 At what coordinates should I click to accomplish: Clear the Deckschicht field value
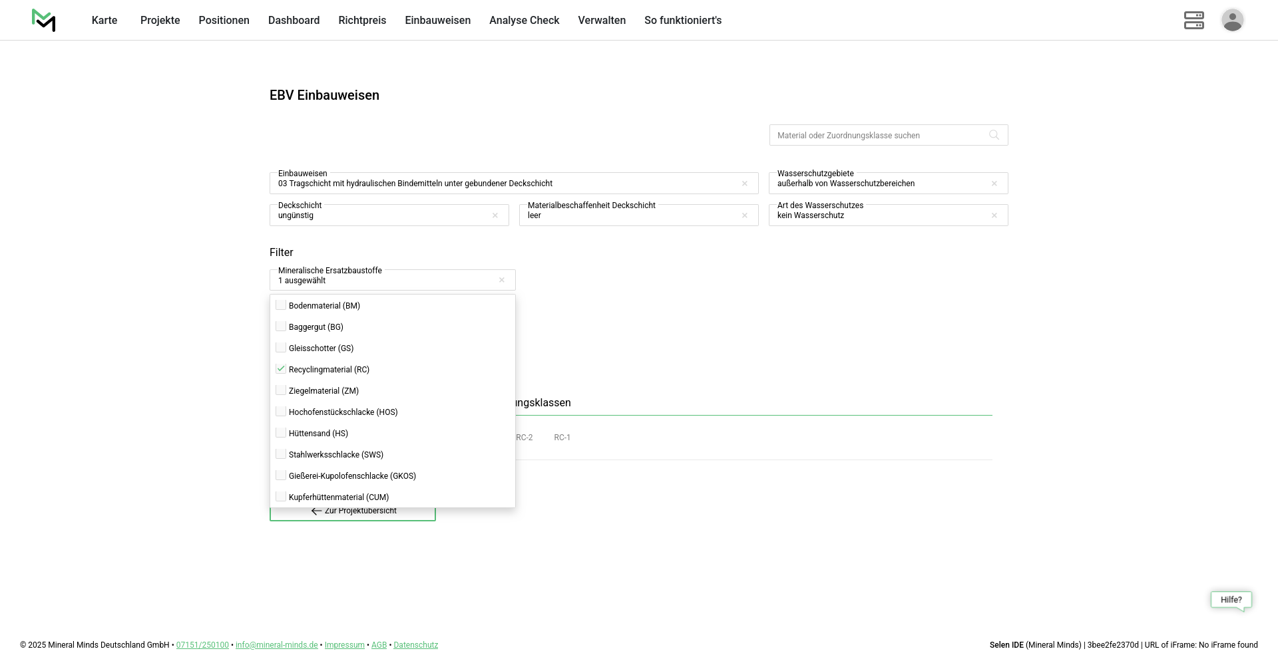pos(495,215)
